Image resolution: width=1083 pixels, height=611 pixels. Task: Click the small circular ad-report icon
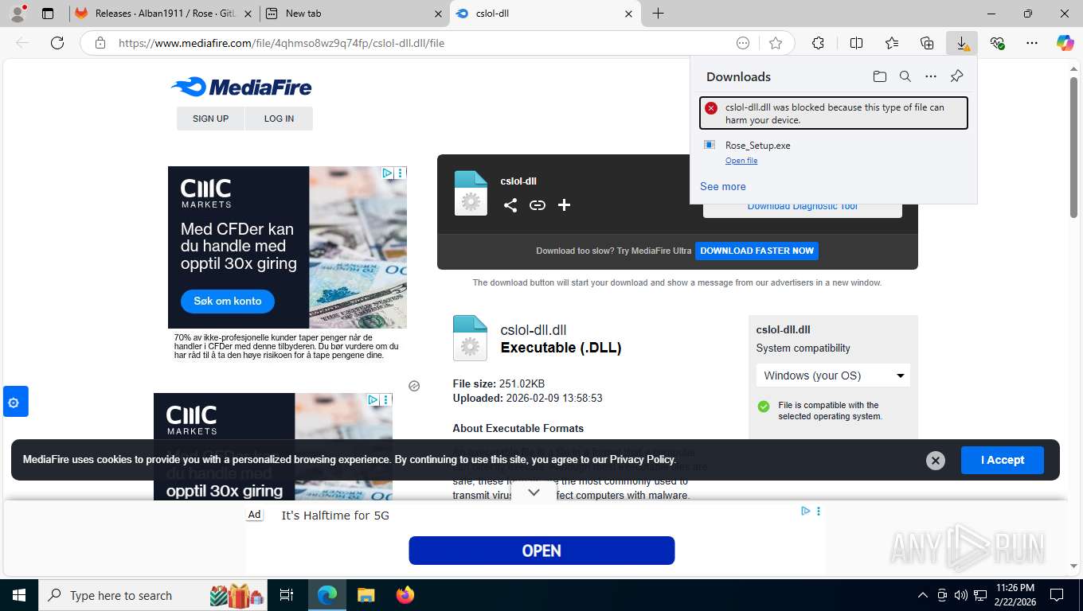coord(414,386)
